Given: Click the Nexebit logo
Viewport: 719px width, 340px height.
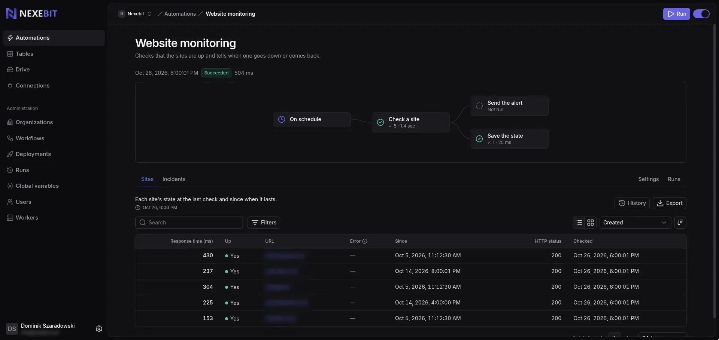Looking at the screenshot, I should (x=32, y=13).
